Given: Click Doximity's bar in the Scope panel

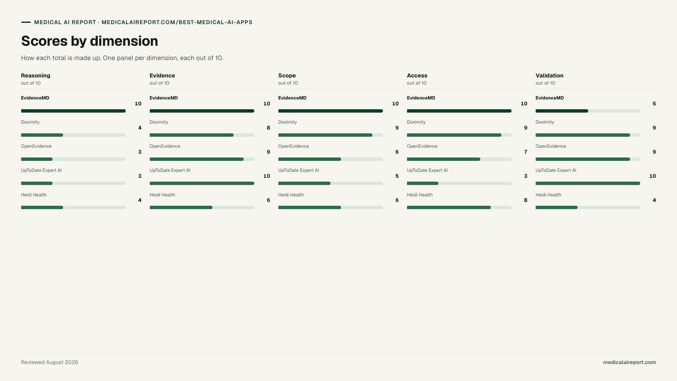Looking at the screenshot, I should point(330,135).
